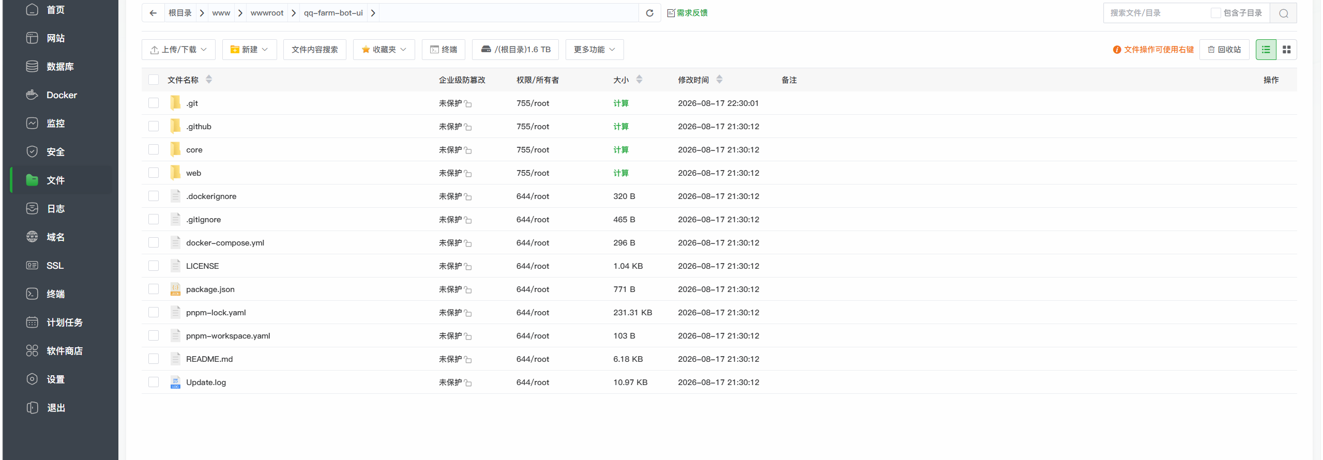
Task: Sort by modified time arrows
Action: pyautogui.click(x=720, y=80)
